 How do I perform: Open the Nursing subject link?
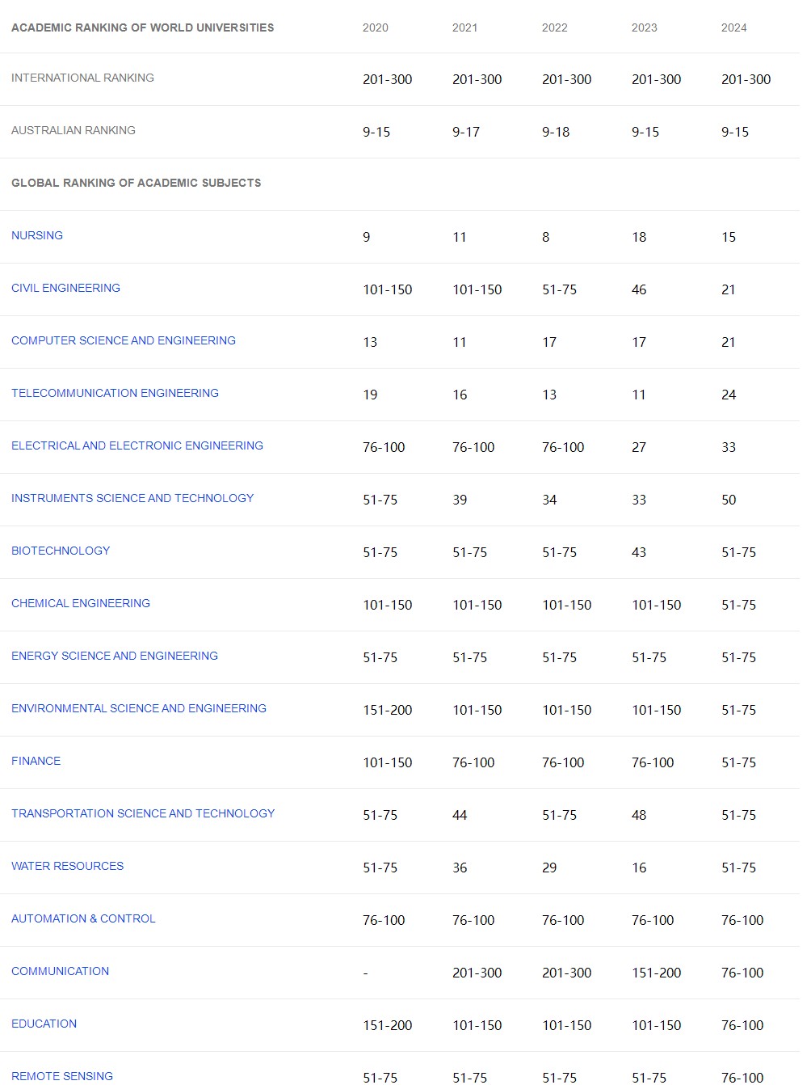click(x=37, y=235)
